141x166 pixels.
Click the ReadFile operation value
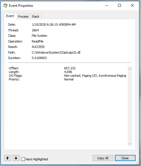pyautogui.click(x=37, y=41)
